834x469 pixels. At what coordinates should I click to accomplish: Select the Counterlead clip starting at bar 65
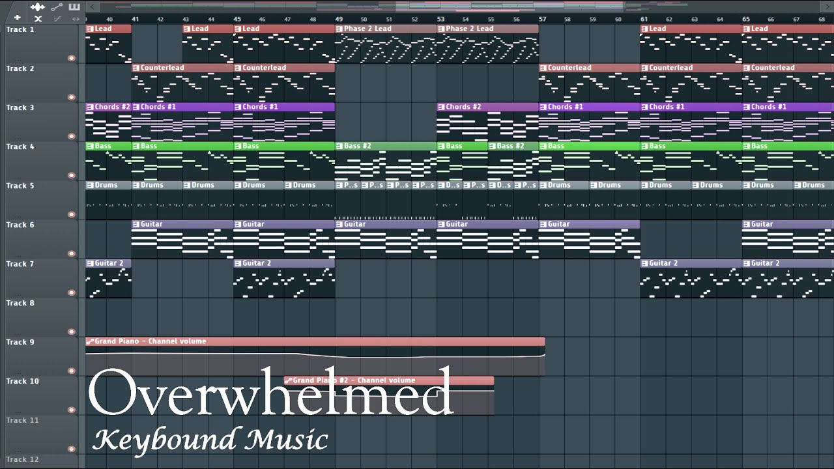coord(788,83)
